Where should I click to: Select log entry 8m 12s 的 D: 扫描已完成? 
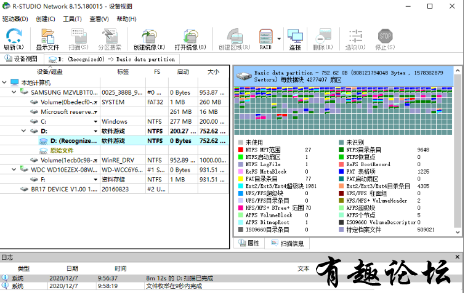click(x=179, y=278)
